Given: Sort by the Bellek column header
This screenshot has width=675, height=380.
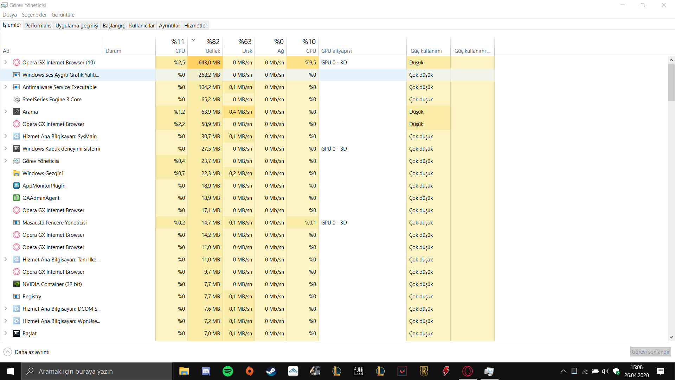Looking at the screenshot, I should (205, 46).
